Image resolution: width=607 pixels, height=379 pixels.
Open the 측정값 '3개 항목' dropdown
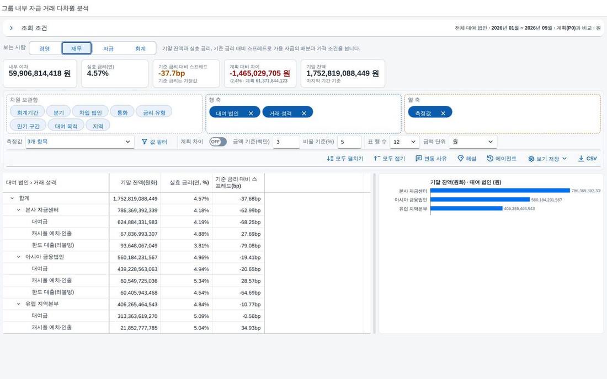(79, 142)
